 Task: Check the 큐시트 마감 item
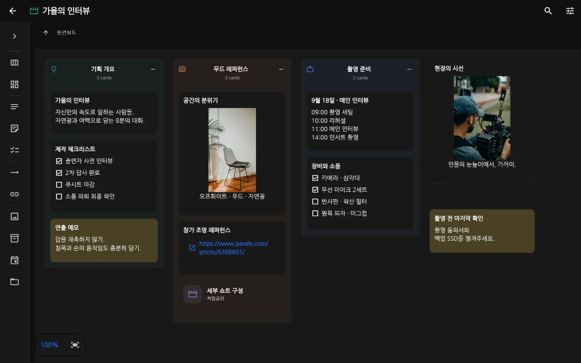point(59,185)
